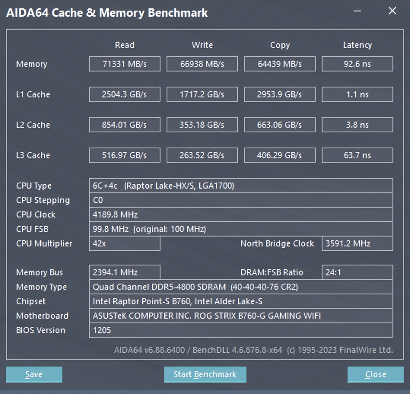Select the CPU Type field
410x394 pixels.
[x=242, y=186]
